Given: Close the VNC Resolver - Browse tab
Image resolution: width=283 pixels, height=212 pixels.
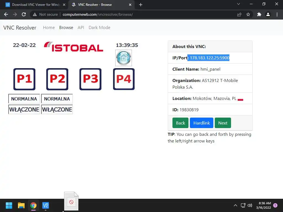Looking at the screenshot, I should [x=130, y=5].
